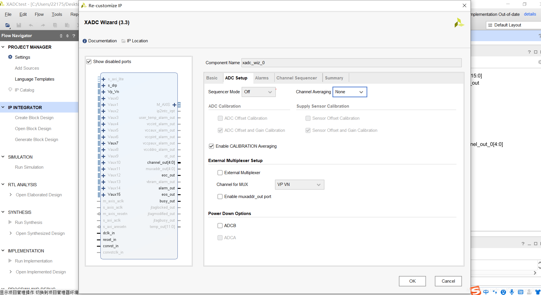Expand the s_drp port plus icon

tap(104, 85)
